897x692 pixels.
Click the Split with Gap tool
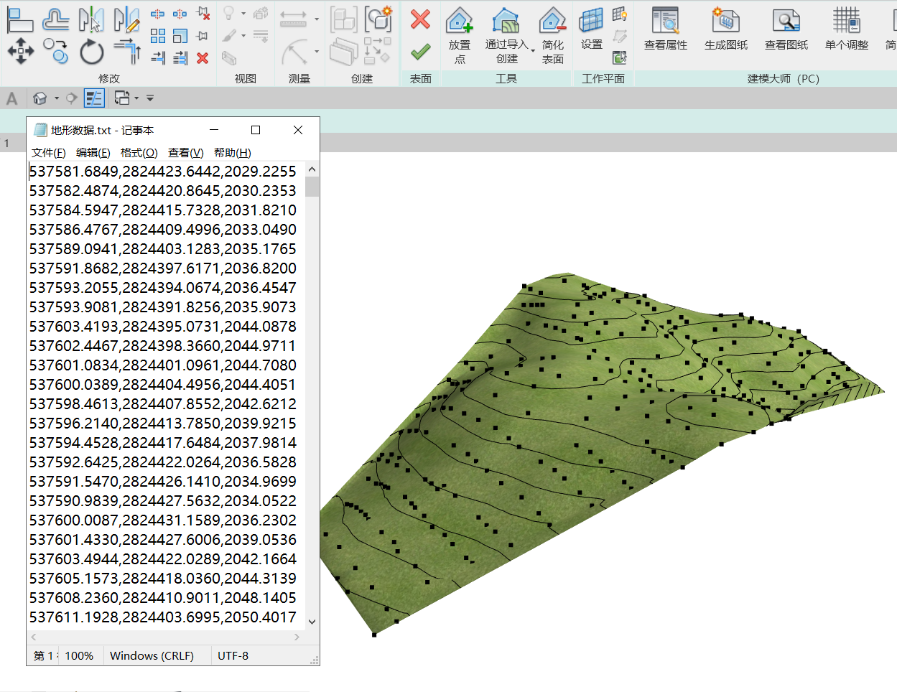click(180, 14)
